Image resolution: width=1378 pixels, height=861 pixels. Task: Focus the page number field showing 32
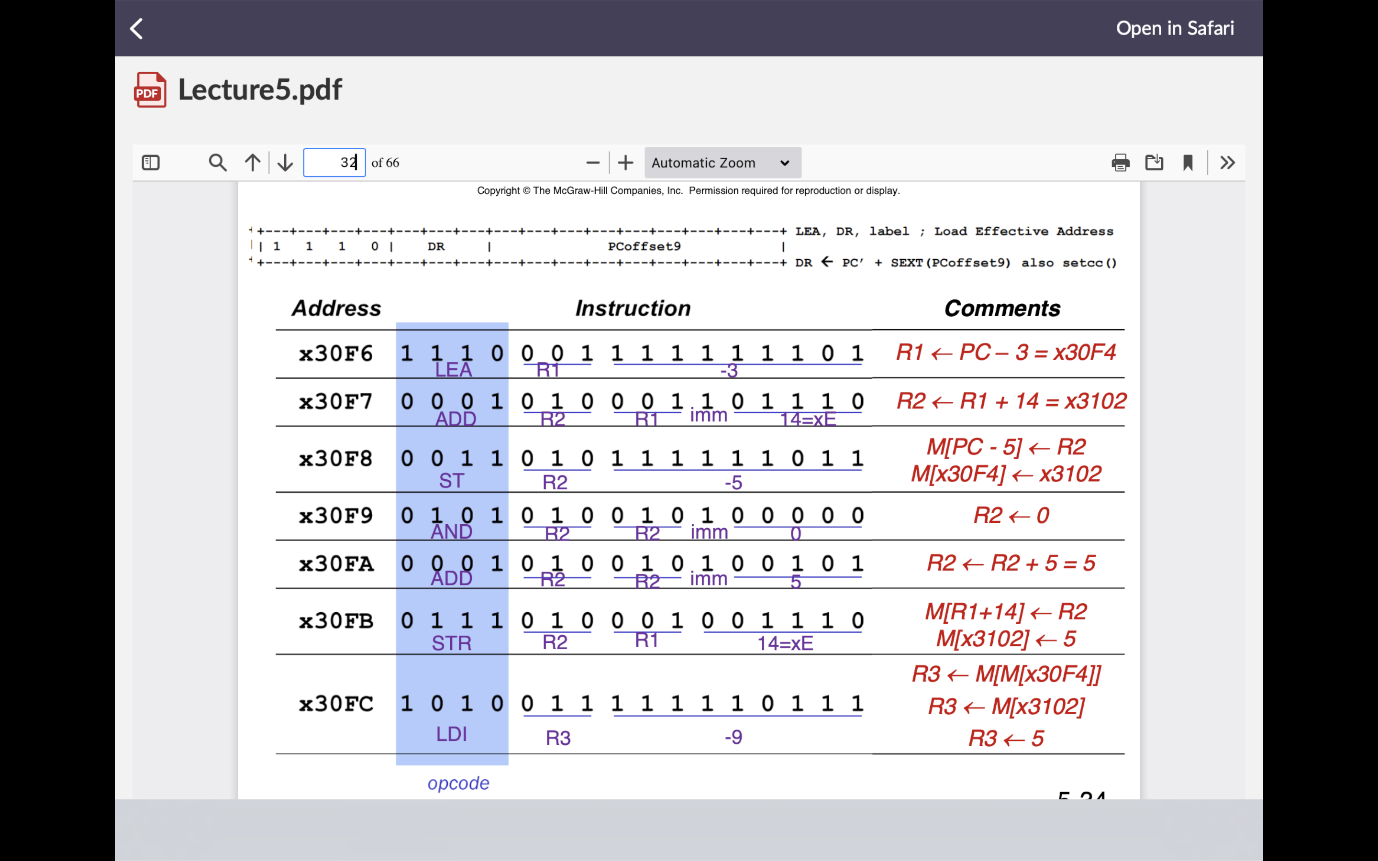click(x=334, y=162)
